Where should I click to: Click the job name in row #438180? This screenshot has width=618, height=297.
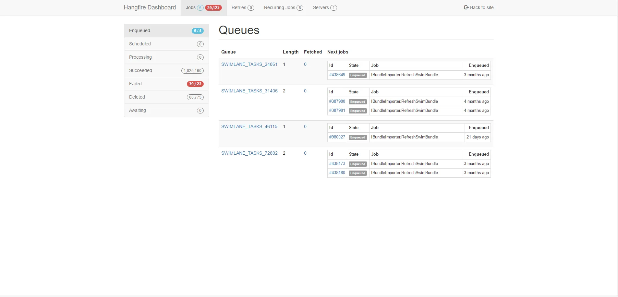point(405,172)
